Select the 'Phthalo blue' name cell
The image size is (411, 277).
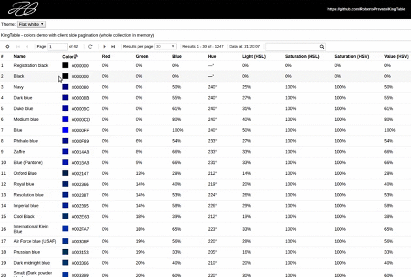[x=25, y=141]
